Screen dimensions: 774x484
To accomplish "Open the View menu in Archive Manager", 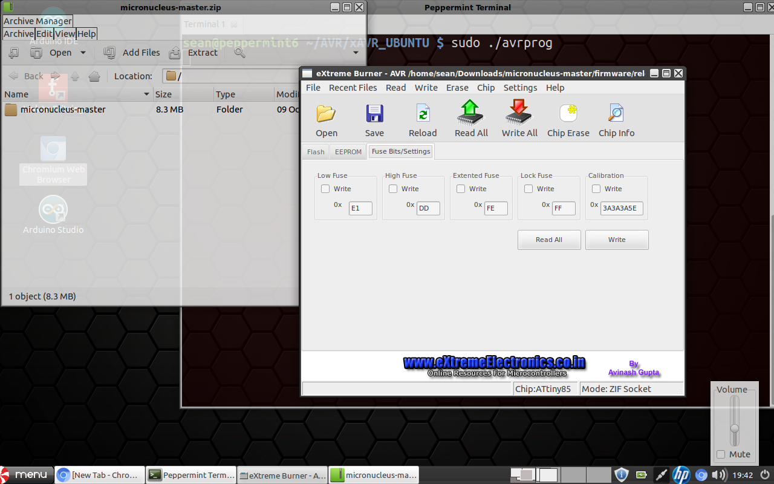I will 65,34.
